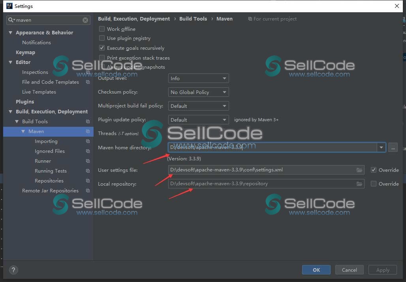Screen dimensions: 406x282
Task: Click the IntelliJ logo in title bar
Action: click(9, 6)
